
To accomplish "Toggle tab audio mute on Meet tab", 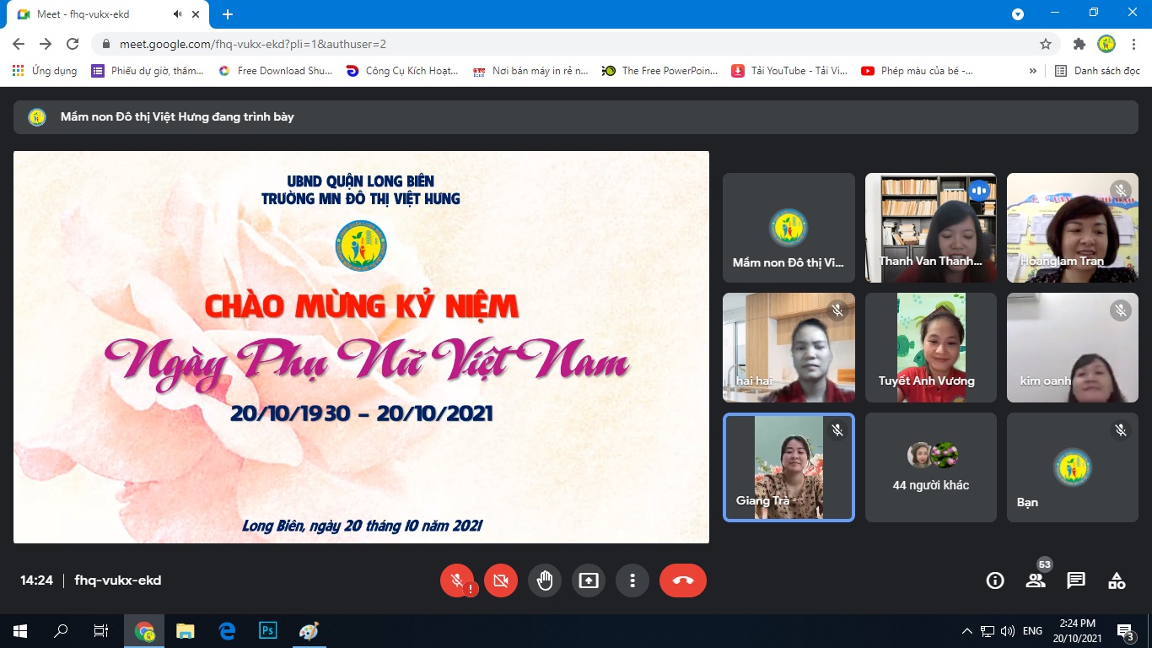I will click(x=178, y=14).
